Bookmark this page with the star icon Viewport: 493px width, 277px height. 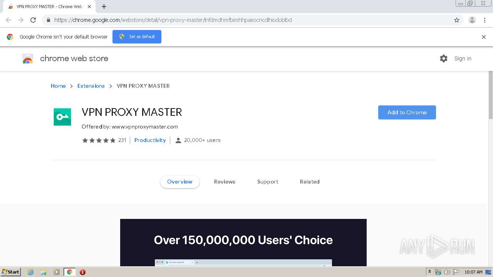tap(457, 20)
